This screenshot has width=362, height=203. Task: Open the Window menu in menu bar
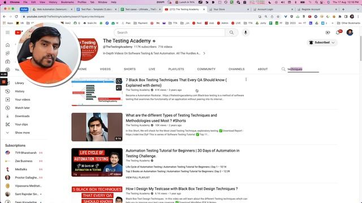[x=102, y=2]
